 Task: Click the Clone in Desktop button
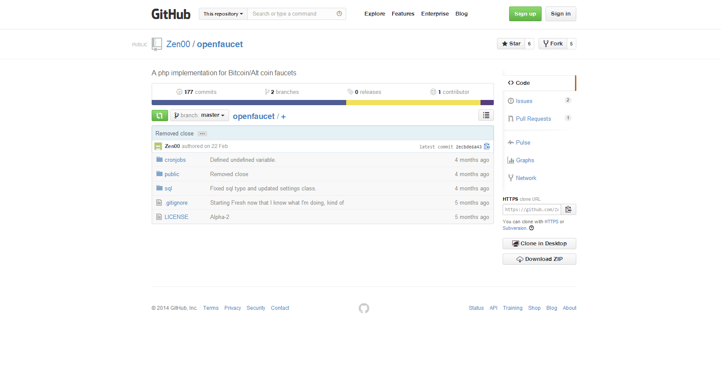coord(539,244)
